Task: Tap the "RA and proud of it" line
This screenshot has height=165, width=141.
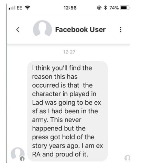Action: tap(60, 154)
